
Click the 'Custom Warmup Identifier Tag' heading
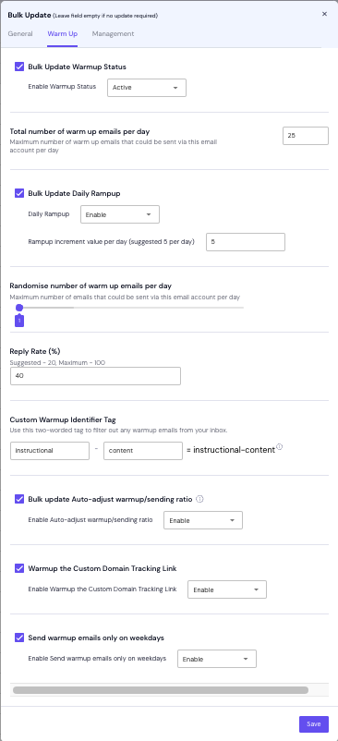(x=63, y=419)
